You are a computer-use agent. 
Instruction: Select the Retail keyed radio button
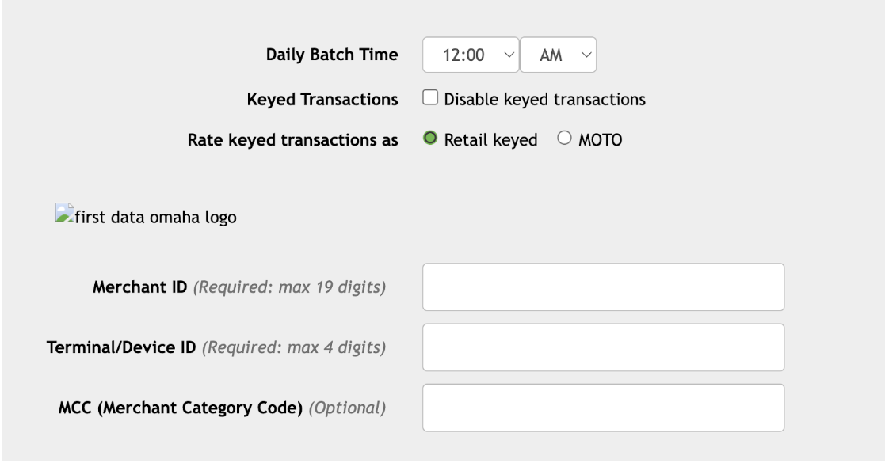[x=430, y=139]
